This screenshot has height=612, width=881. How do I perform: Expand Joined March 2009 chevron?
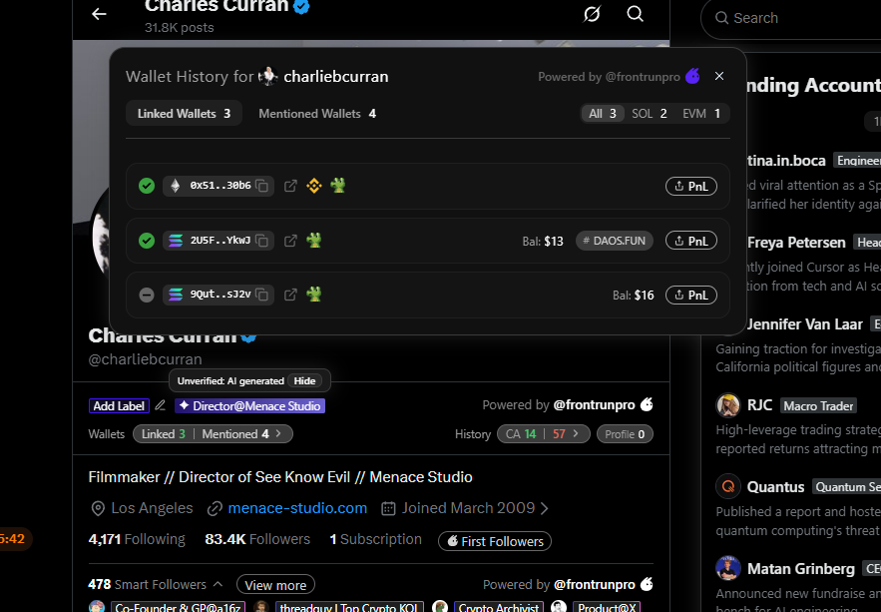click(x=544, y=508)
